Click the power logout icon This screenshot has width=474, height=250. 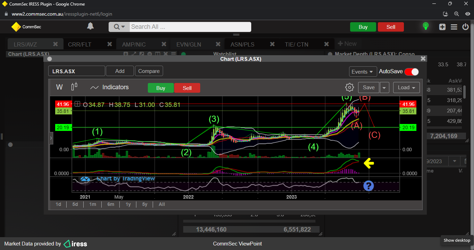(466, 27)
